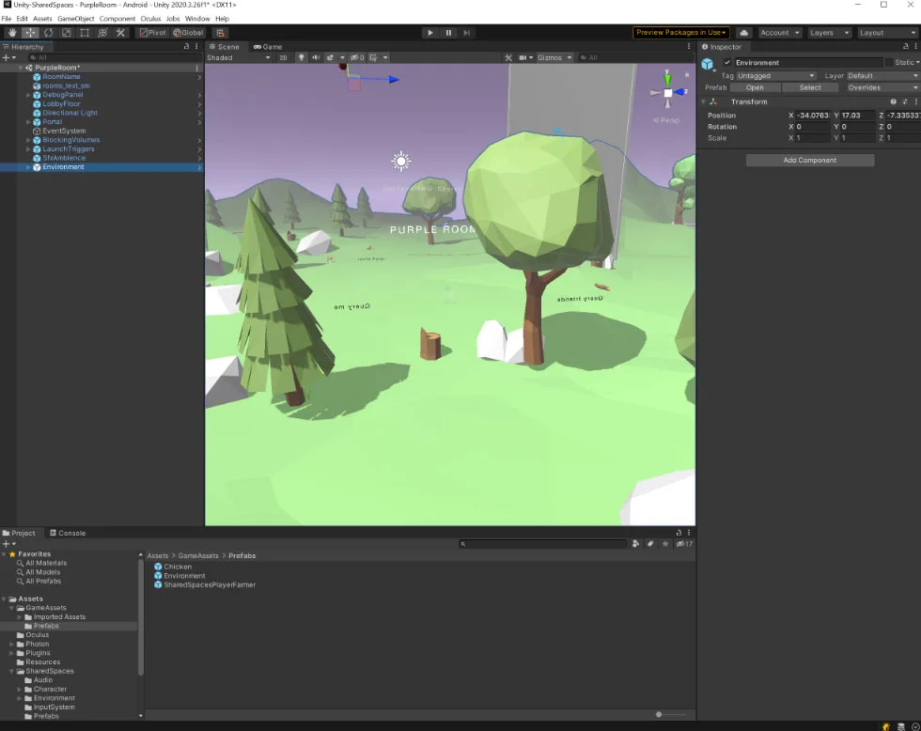Toggle the 2D view mode button

(283, 57)
